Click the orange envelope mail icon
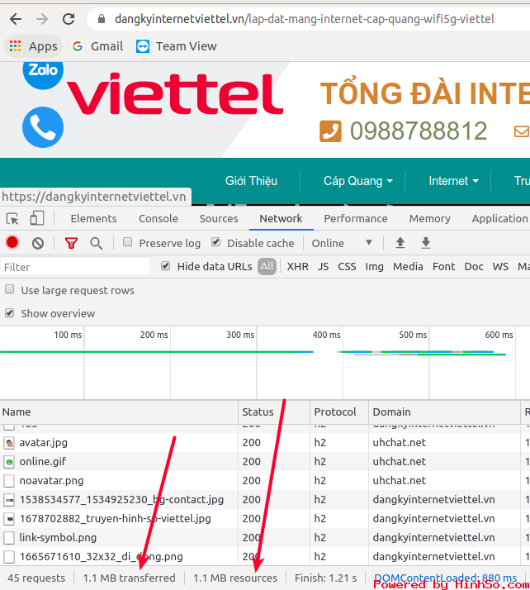The height and width of the screenshot is (590, 530). pos(522,131)
